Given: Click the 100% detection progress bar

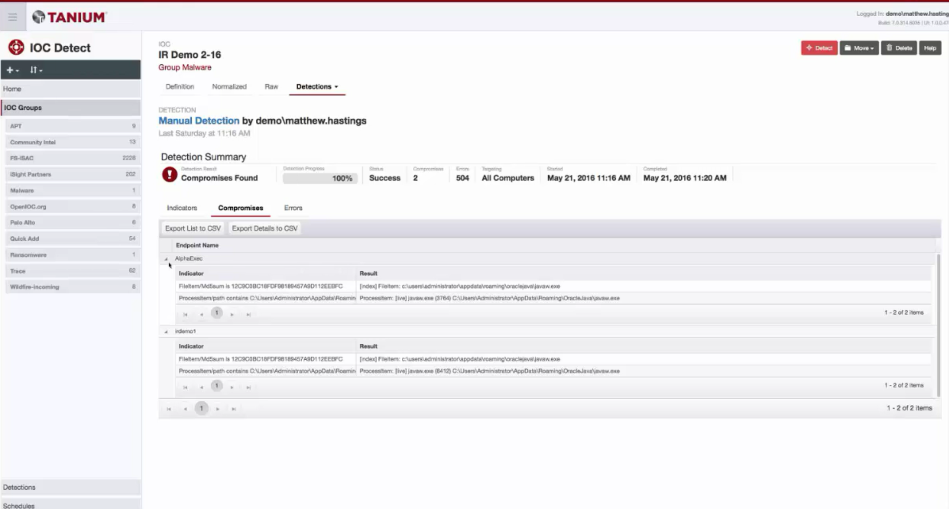Looking at the screenshot, I should (x=320, y=178).
